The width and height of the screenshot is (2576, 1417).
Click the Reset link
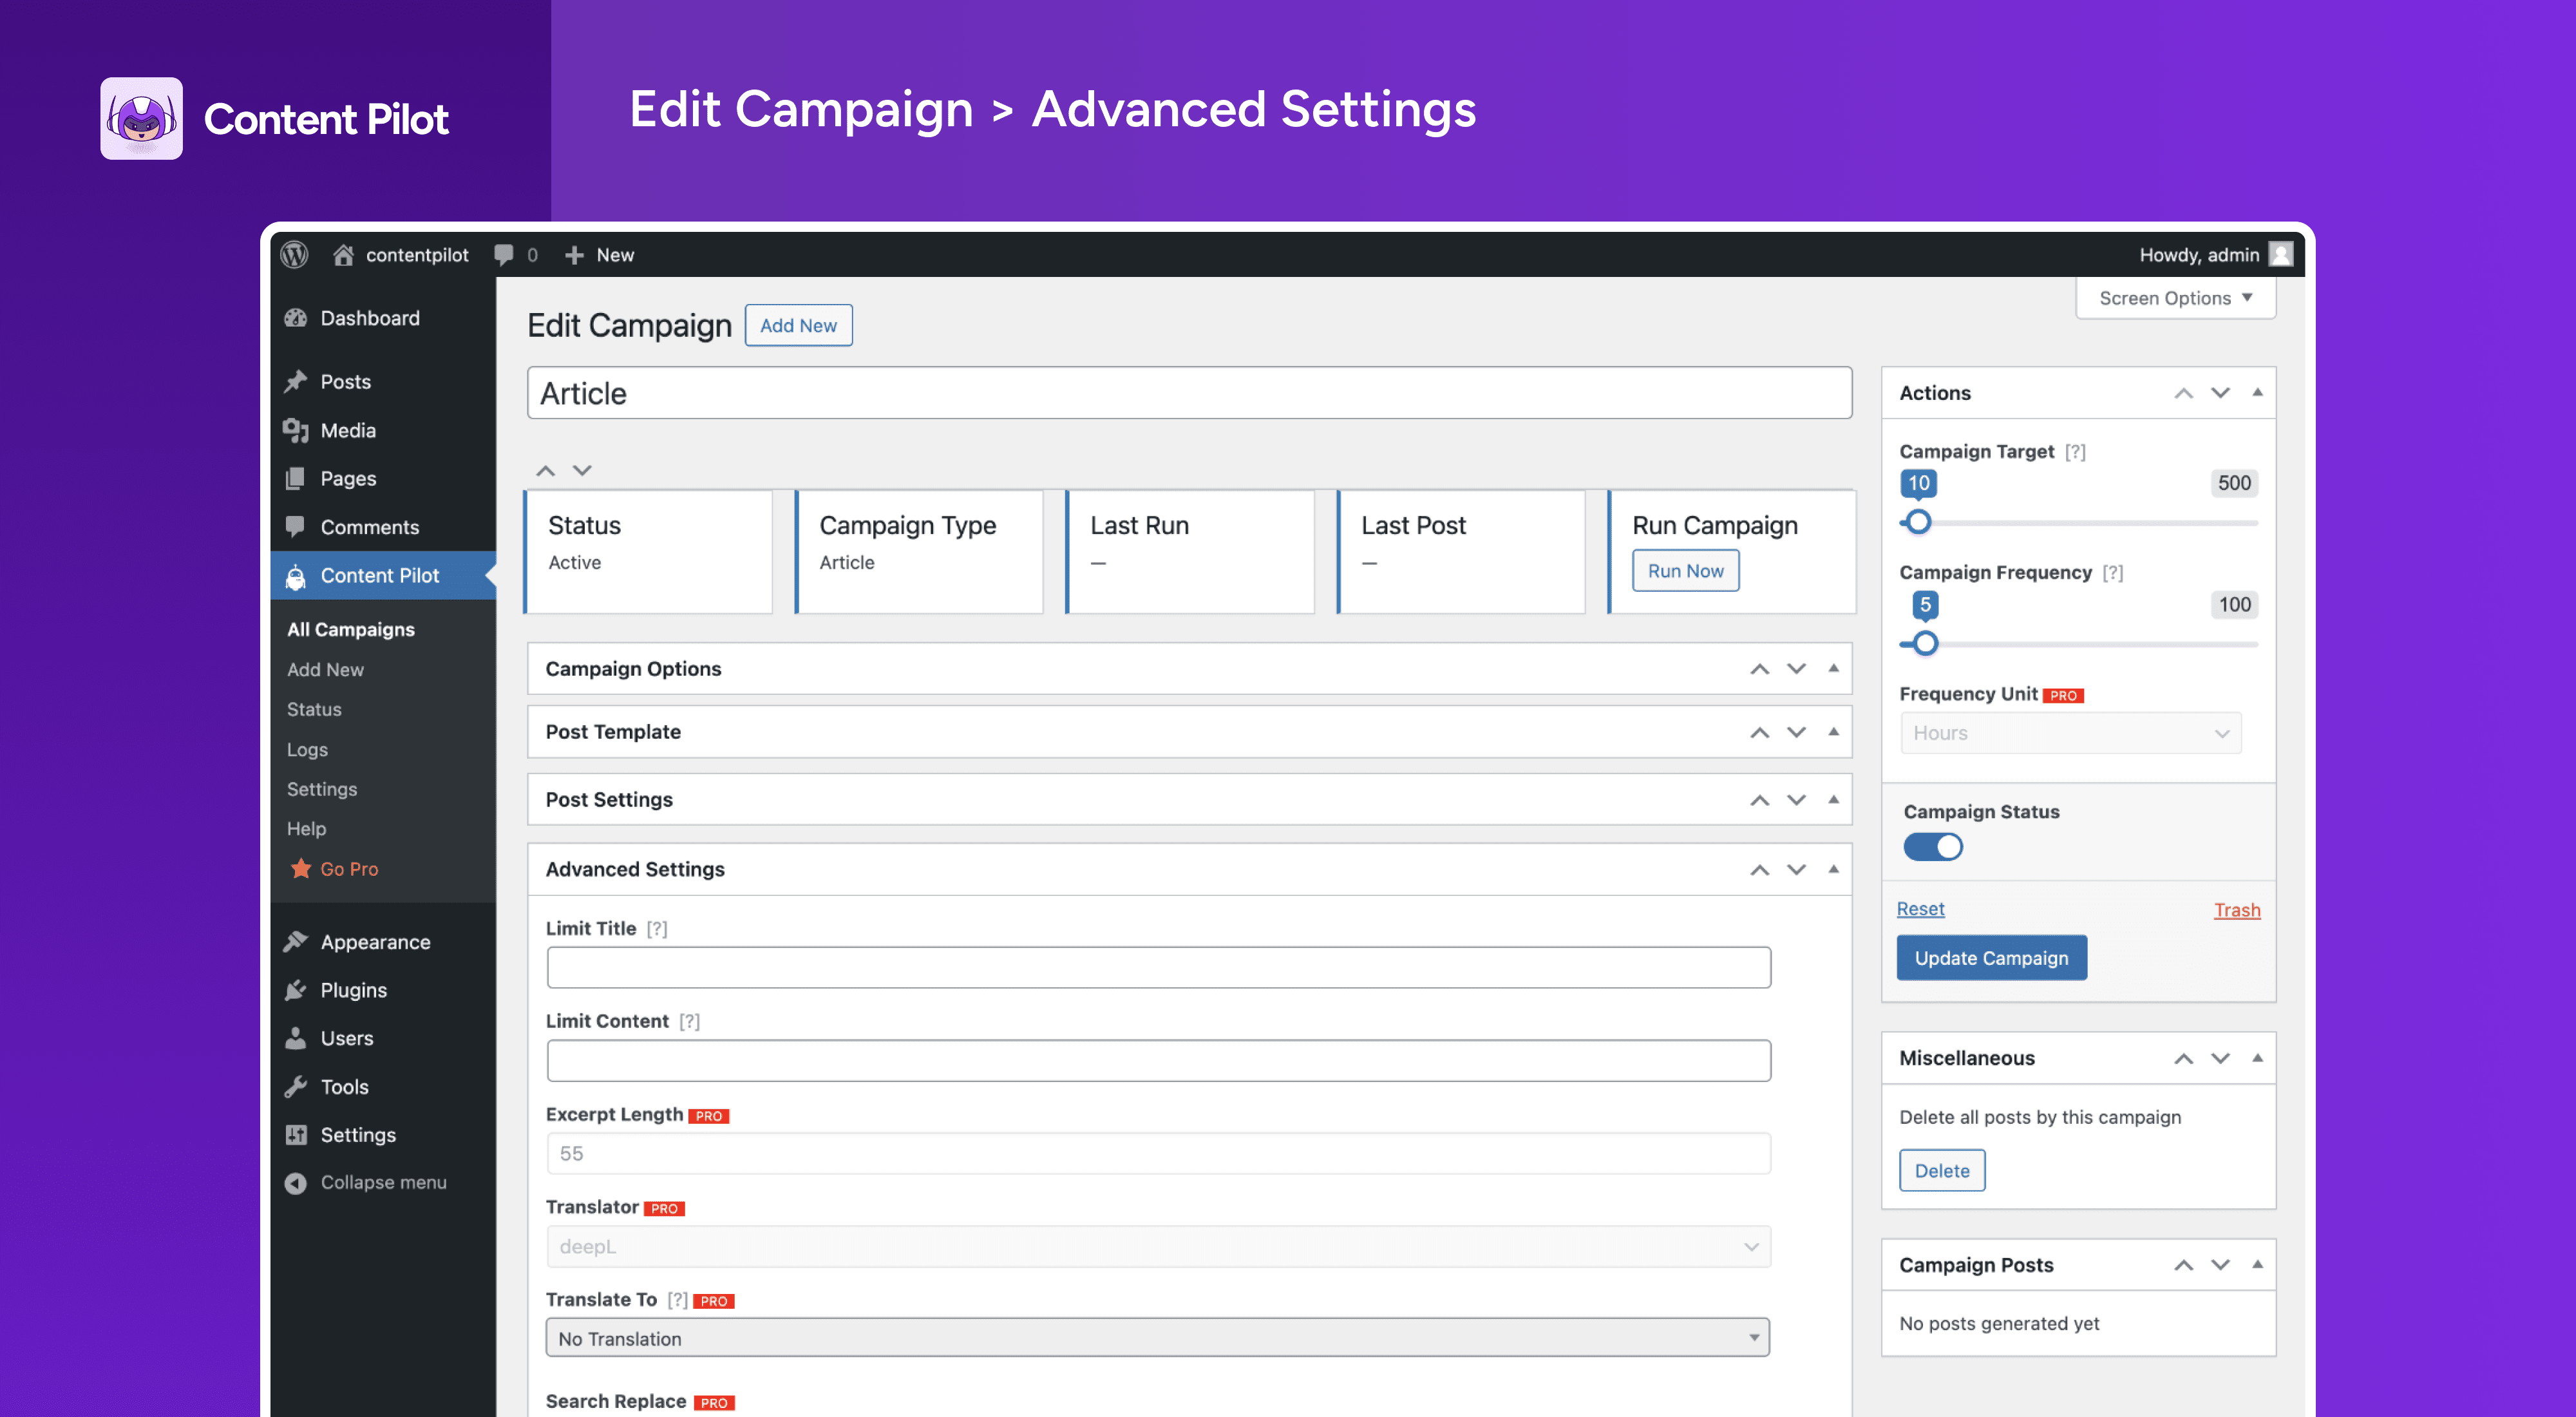point(1920,909)
